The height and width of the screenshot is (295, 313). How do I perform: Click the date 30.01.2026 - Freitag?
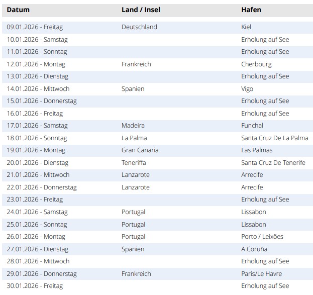35,286
